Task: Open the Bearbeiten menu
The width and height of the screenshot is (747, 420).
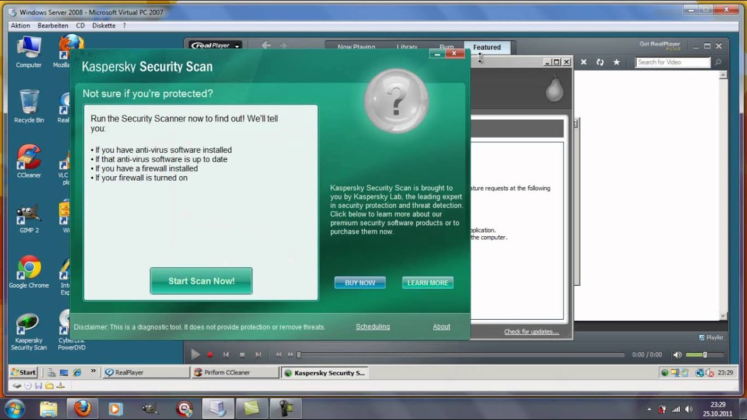Action: [53, 26]
